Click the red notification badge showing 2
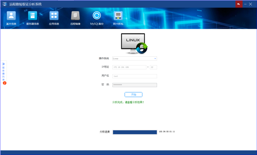257x155 pixels. click(x=4, y=83)
